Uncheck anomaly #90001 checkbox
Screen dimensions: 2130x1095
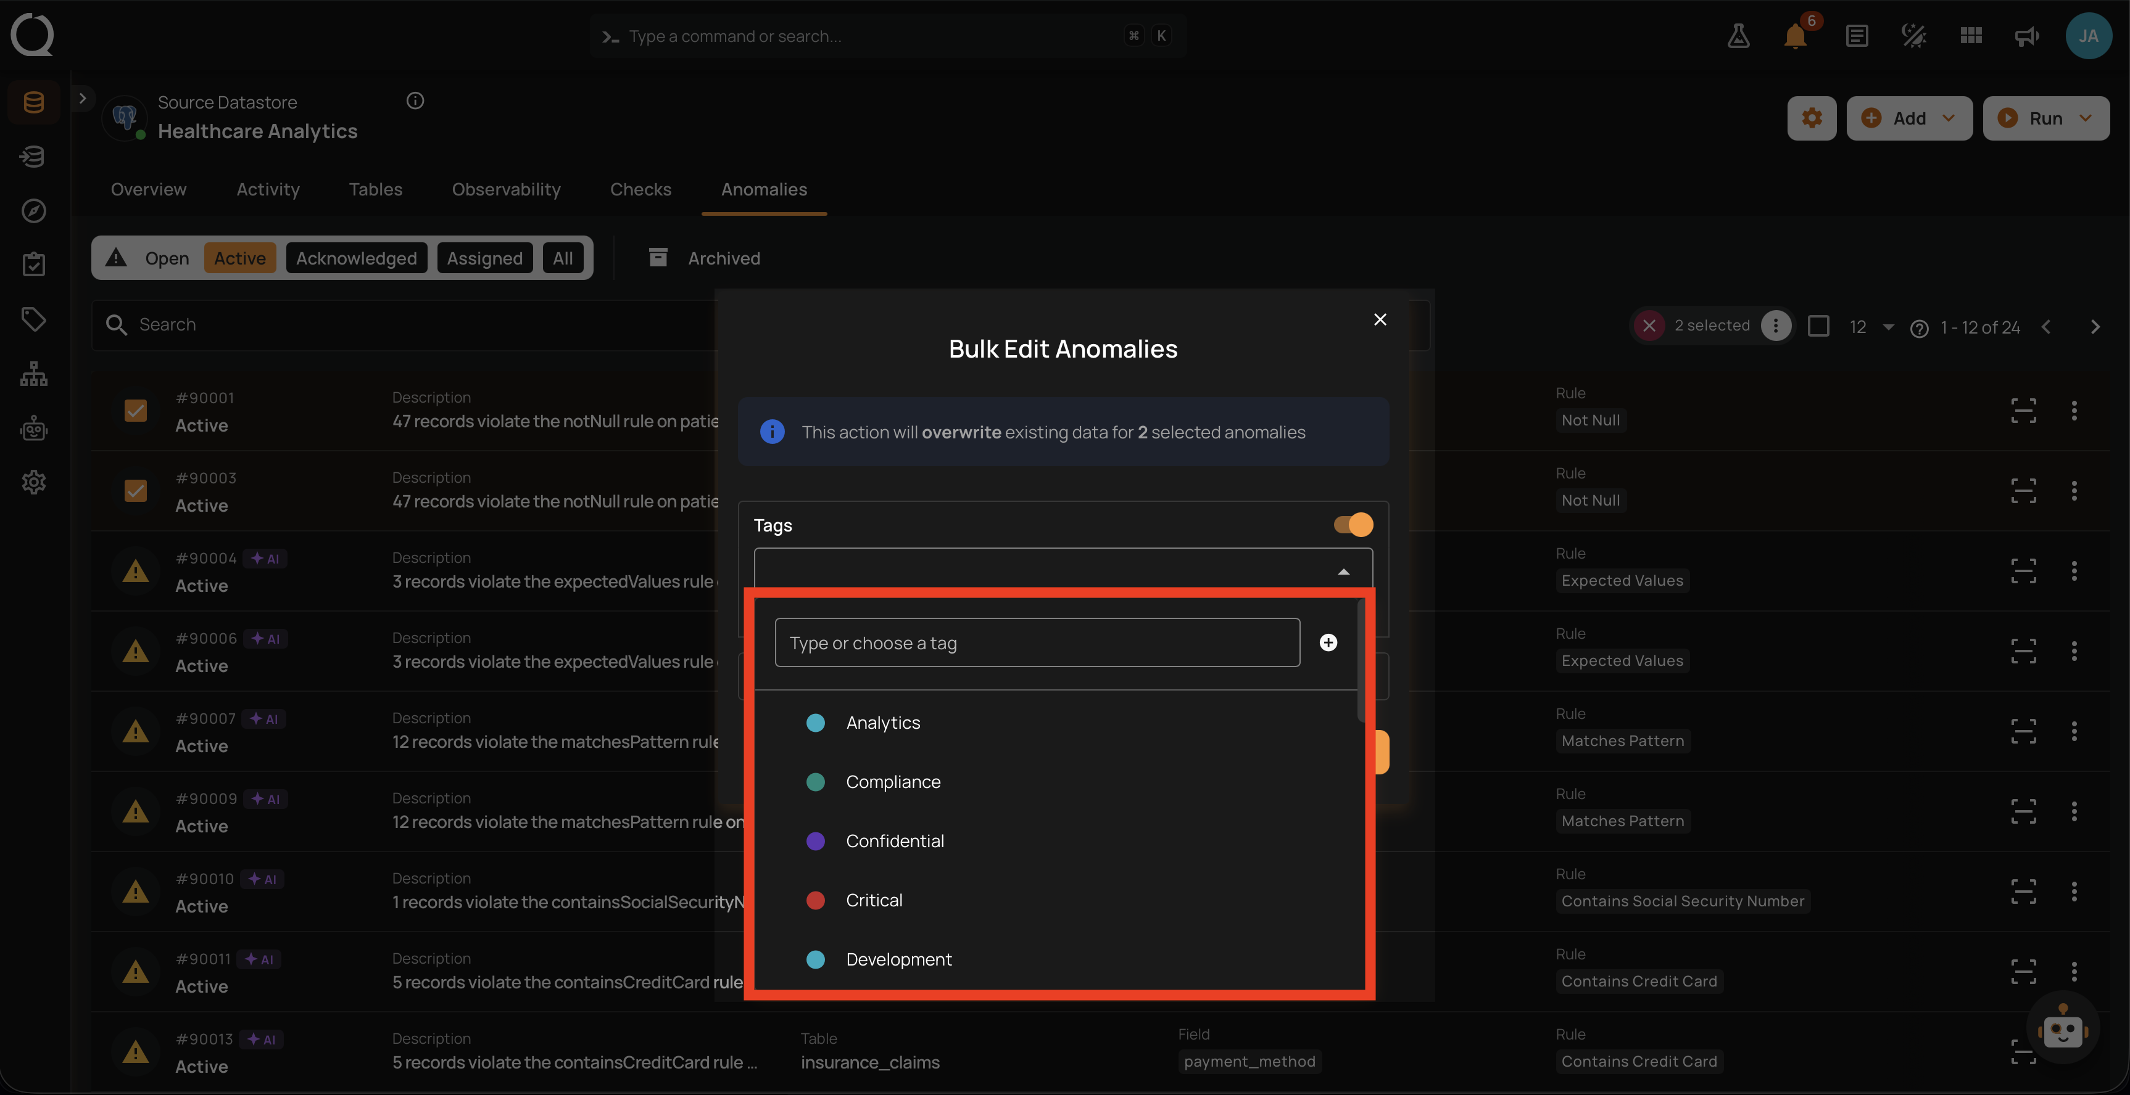tap(136, 411)
